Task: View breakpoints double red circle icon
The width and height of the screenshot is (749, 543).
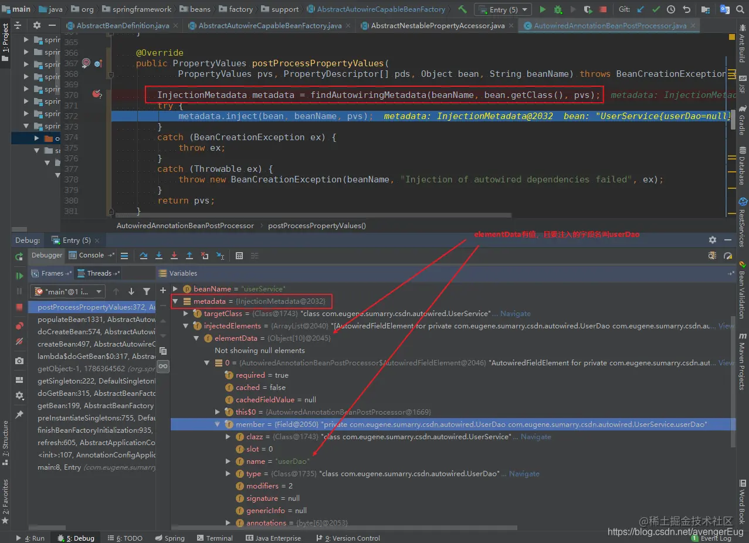Action: [x=19, y=326]
